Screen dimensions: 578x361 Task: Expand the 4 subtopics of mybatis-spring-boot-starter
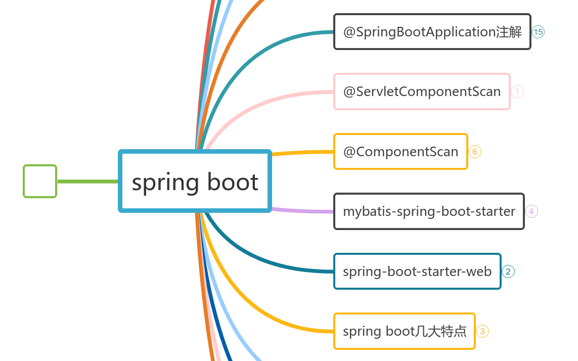click(531, 211)
